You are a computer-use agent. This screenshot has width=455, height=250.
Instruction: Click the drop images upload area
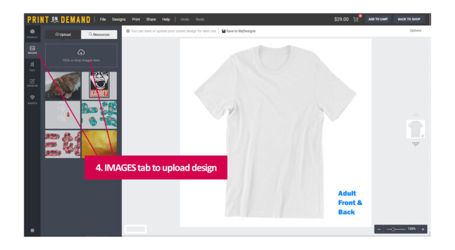pos(81,55)
